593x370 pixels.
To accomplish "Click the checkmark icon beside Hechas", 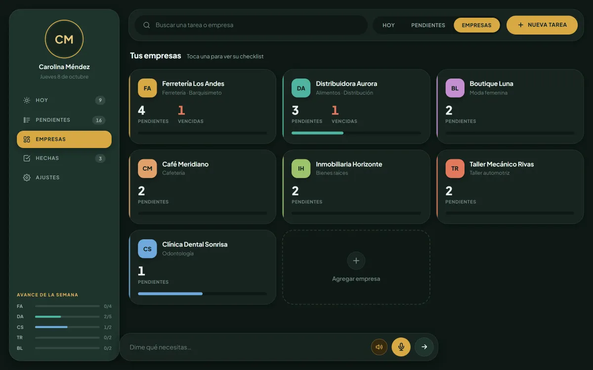I will pos(27,158).
